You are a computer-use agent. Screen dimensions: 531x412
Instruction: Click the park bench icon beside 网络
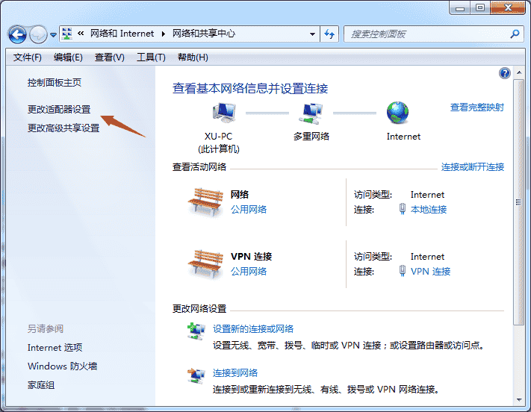click(205, 202)
